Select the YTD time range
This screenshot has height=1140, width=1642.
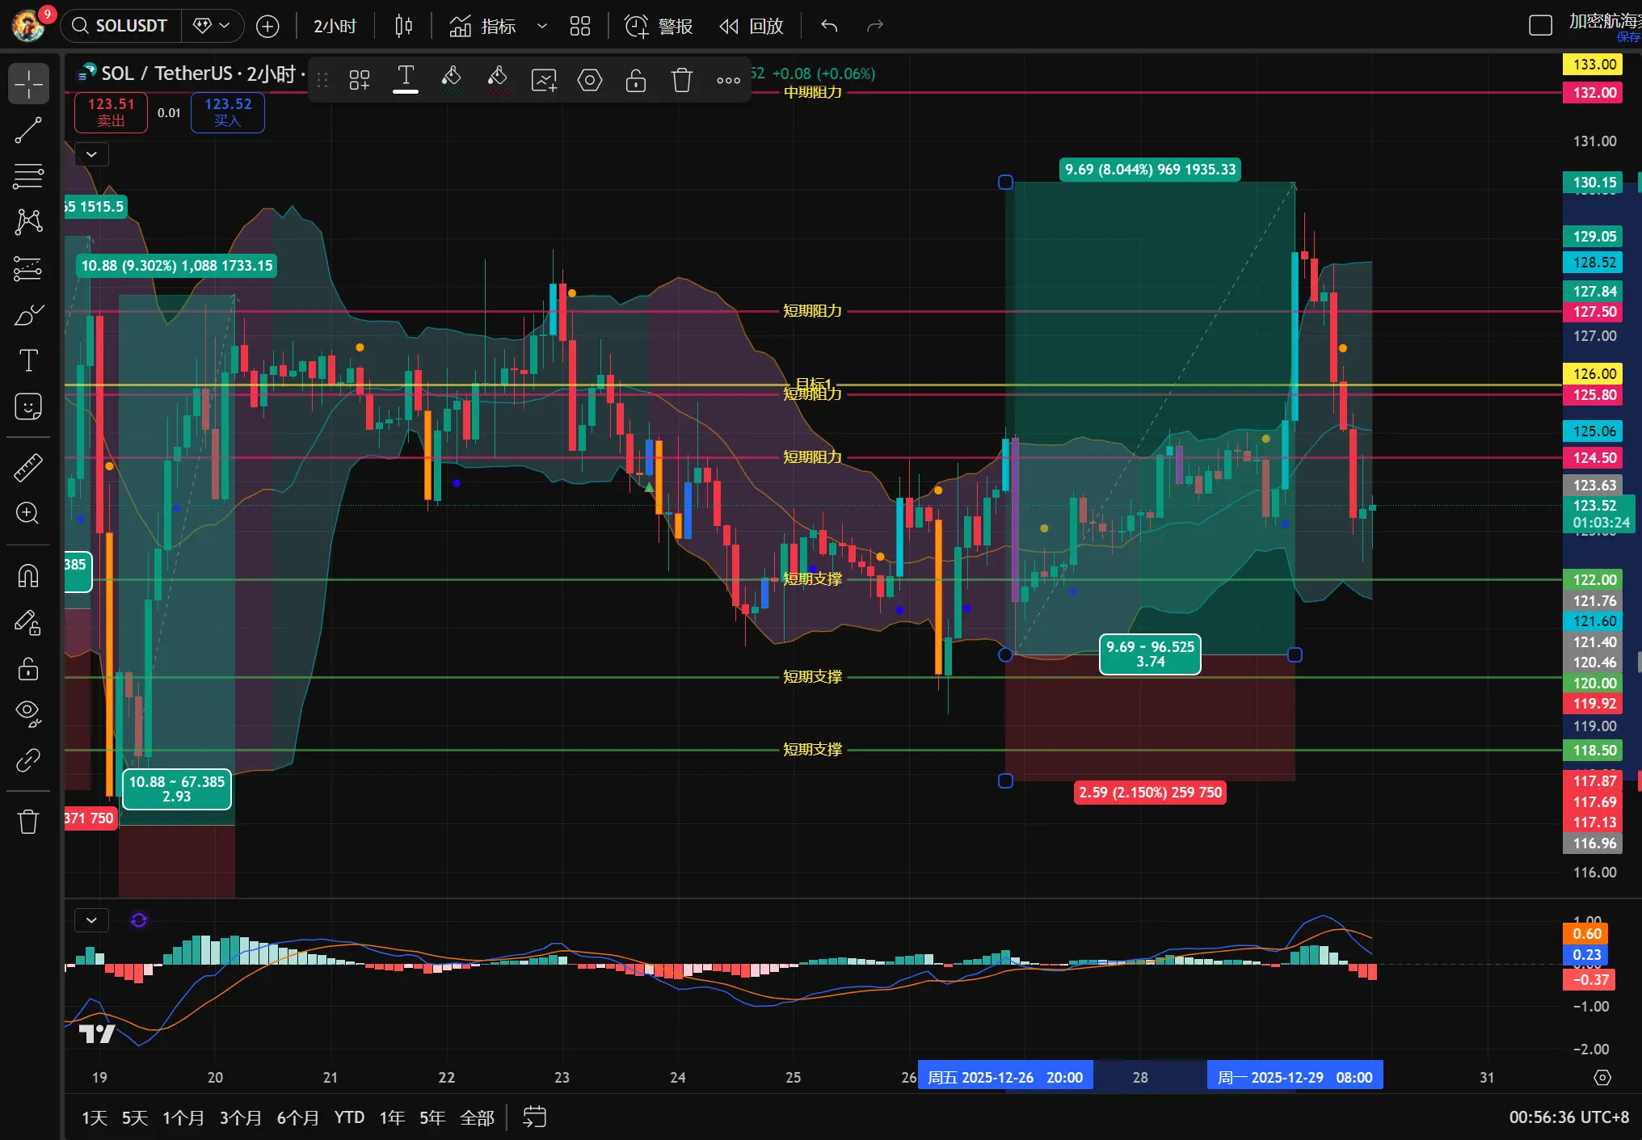(x=349, y=1117)
